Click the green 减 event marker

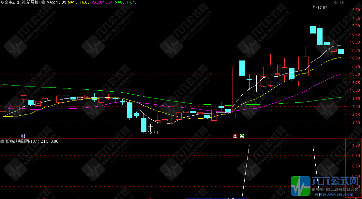point(242,136)
